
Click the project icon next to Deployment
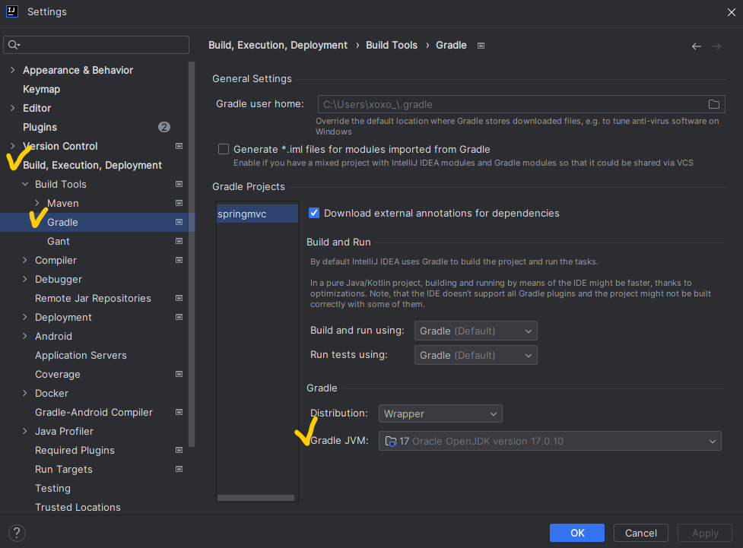179,317
